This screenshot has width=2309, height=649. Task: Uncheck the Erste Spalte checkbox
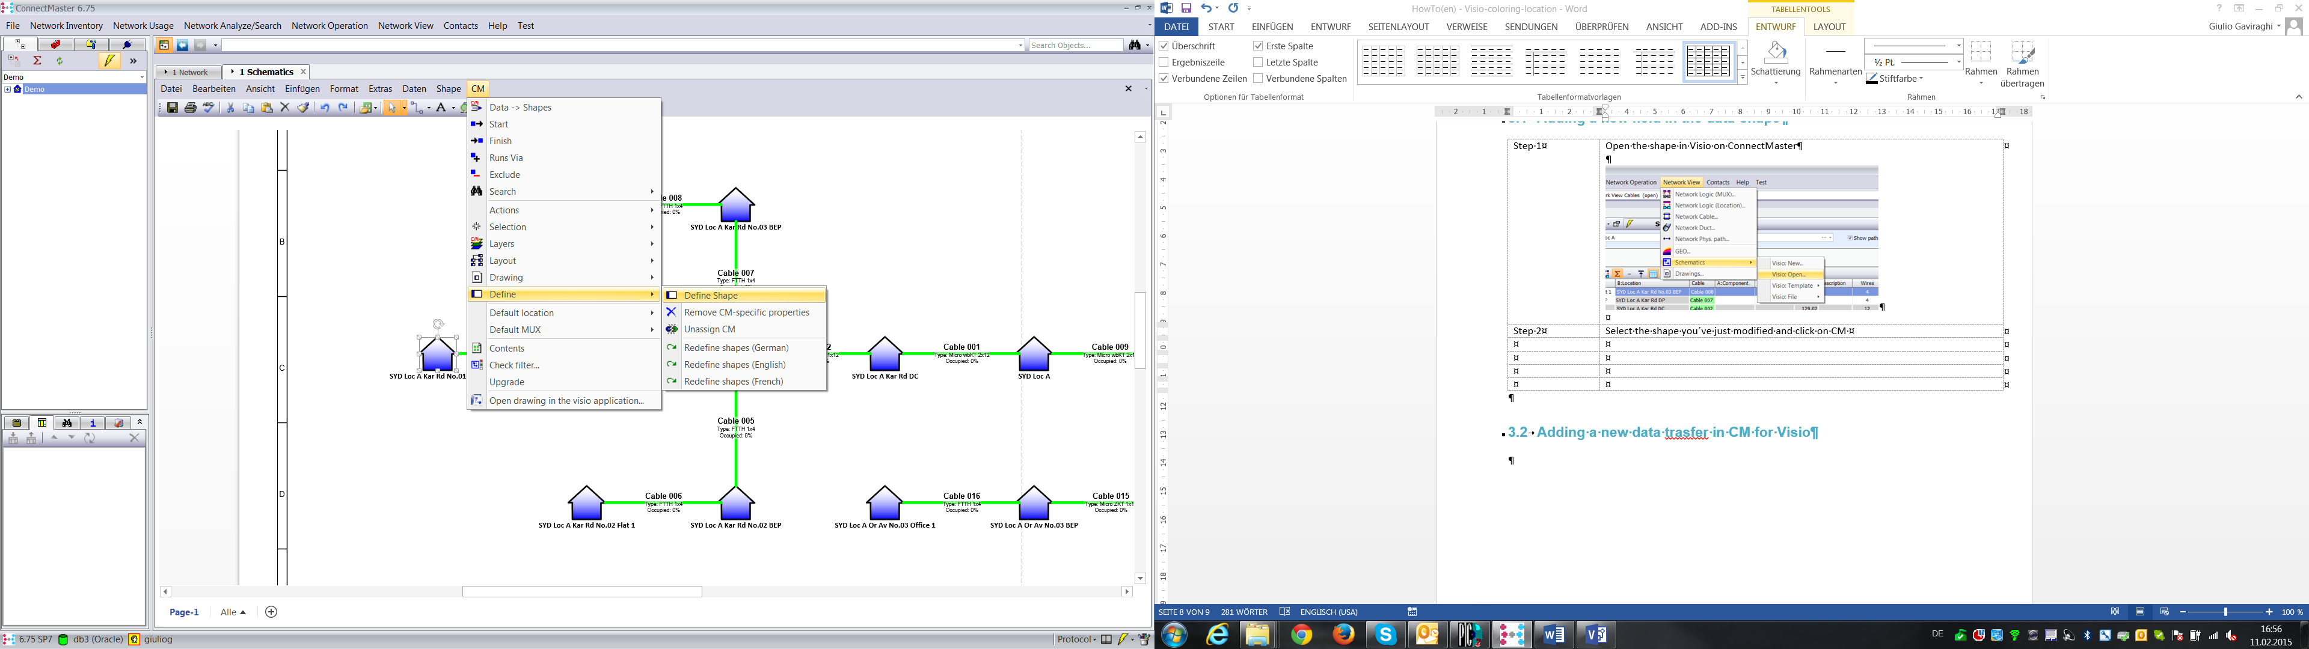pyautogui.click(x=1259, y=46)
